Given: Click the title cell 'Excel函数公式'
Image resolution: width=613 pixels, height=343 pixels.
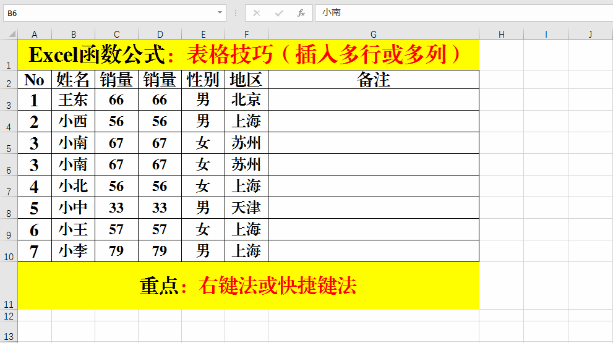Looking at the screenshot, I should [248, 54].
